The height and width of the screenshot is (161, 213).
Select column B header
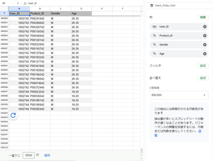(x=40, y=9)
